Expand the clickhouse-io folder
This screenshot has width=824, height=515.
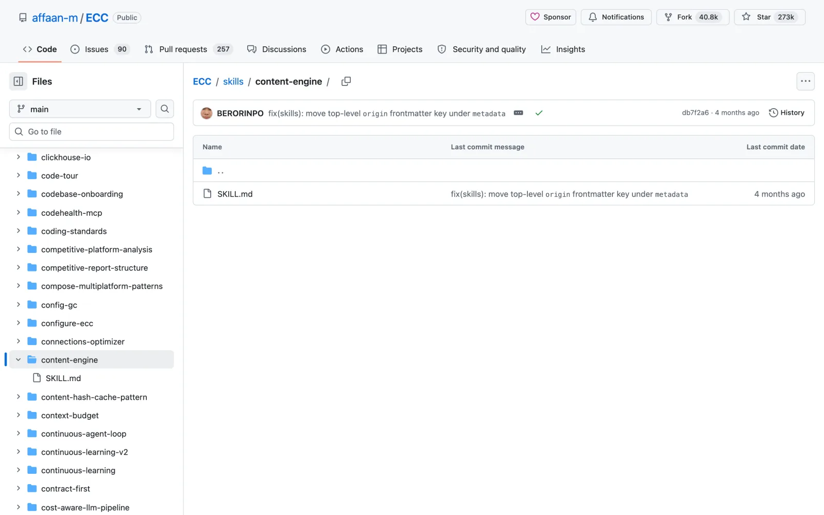pos(18,157)
